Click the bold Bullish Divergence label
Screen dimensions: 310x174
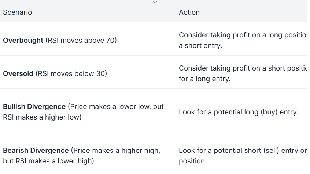pos(34,107)
